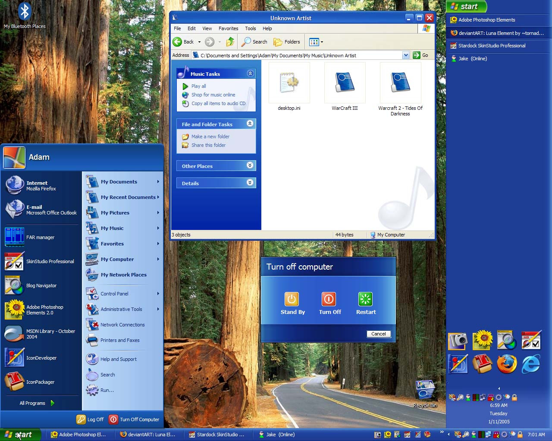
Task: Open the View menu
Action: pyautogui.click(x=207, y=28)
